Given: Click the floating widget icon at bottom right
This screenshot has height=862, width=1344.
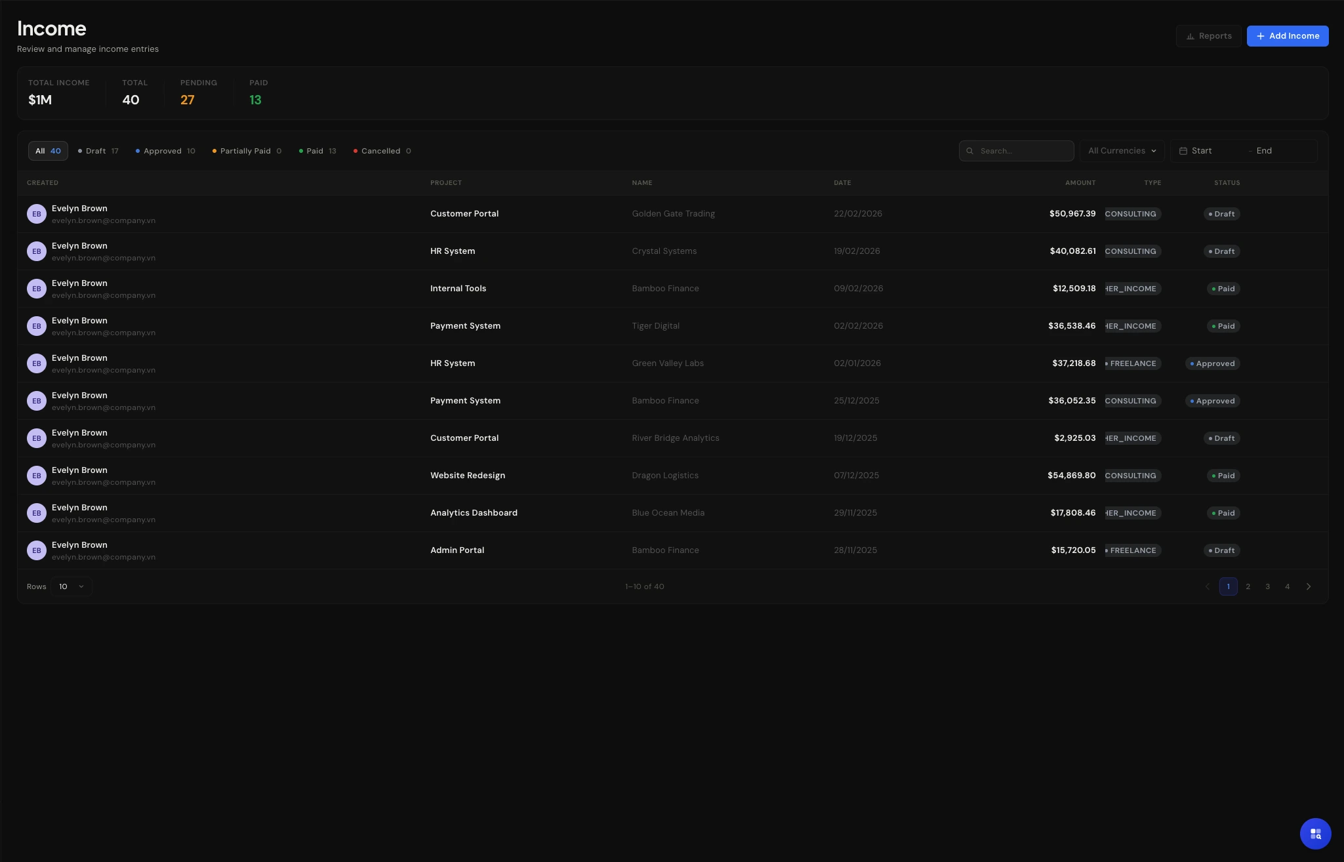Looking at the screenshot, I should pos(1315,833).
